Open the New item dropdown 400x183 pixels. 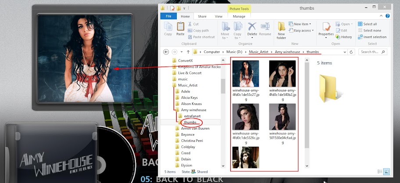[310, 24]
